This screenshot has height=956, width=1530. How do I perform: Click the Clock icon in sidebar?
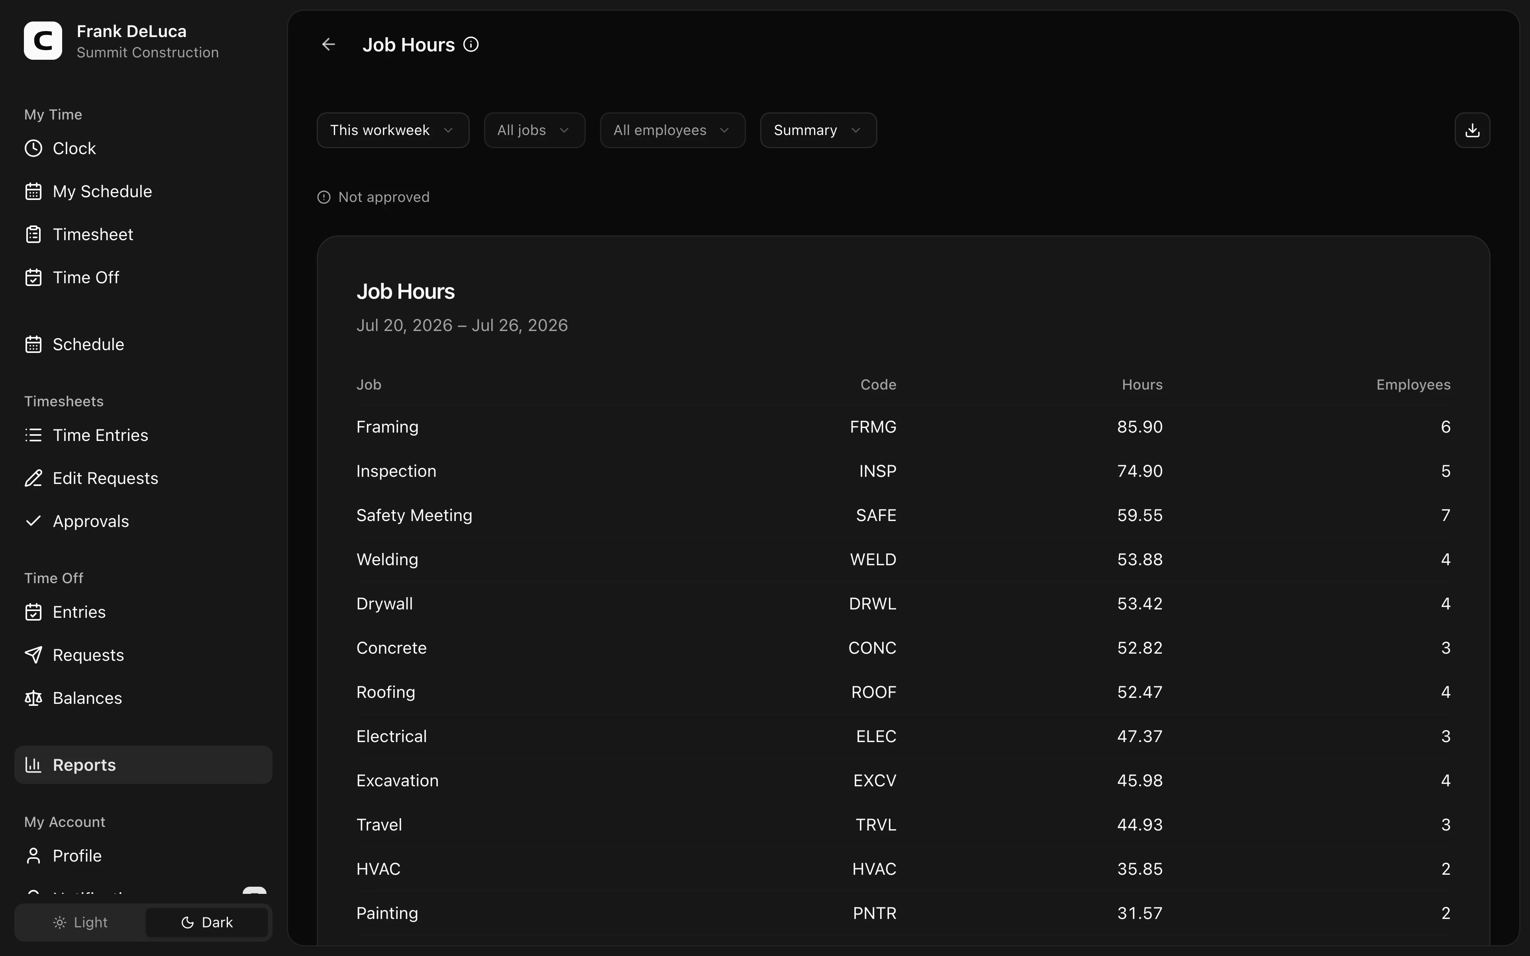33,149
